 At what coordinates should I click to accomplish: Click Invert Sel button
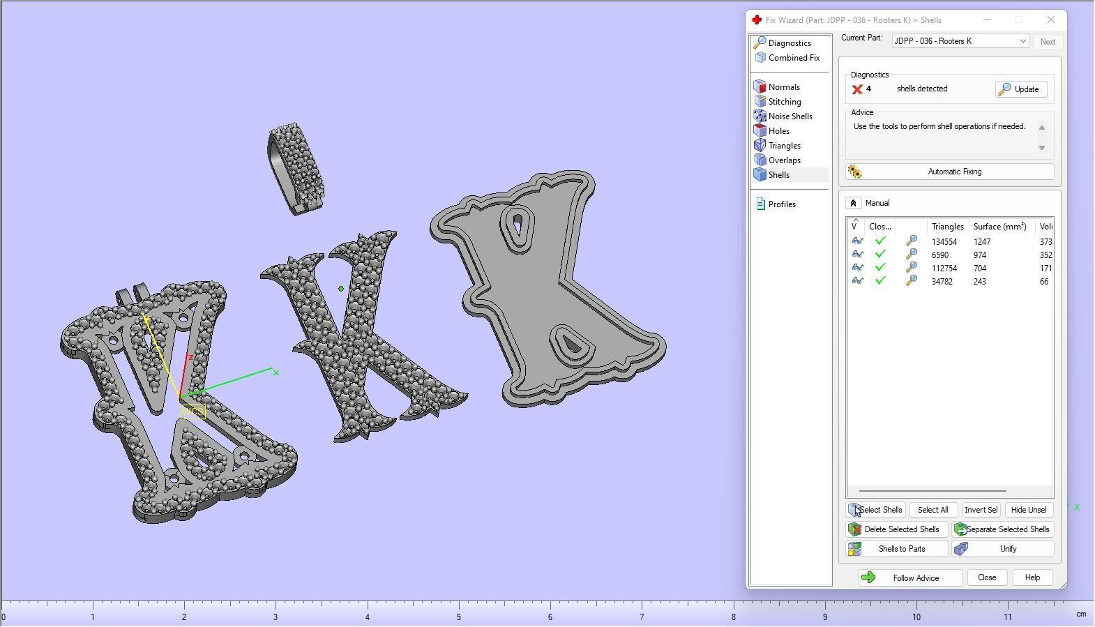tap(981, 510)
